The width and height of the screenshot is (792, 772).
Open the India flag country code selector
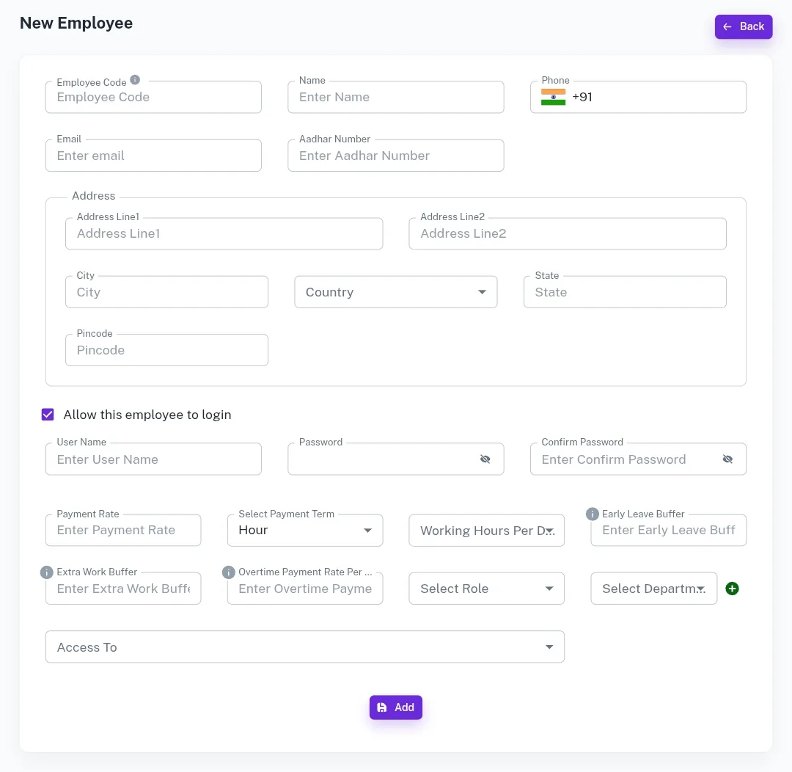[x=553, y=97]
